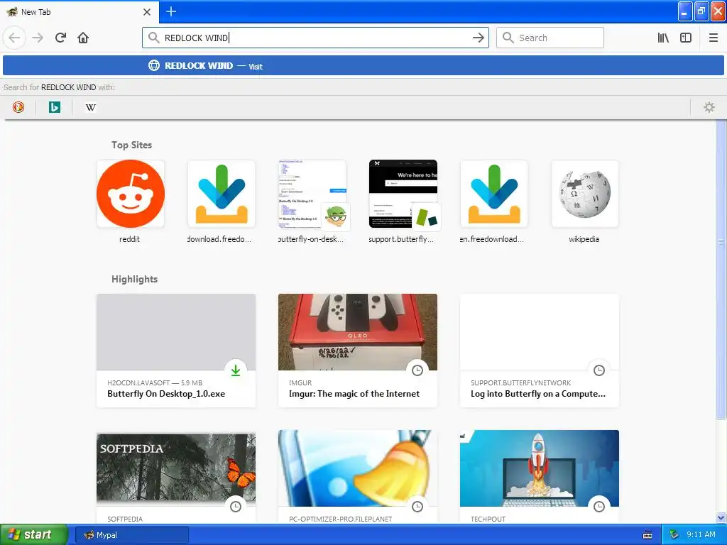The width and height of the screenshot is (727, 545).
Task: Search with Bing engine icon
Action: (54, 108)
